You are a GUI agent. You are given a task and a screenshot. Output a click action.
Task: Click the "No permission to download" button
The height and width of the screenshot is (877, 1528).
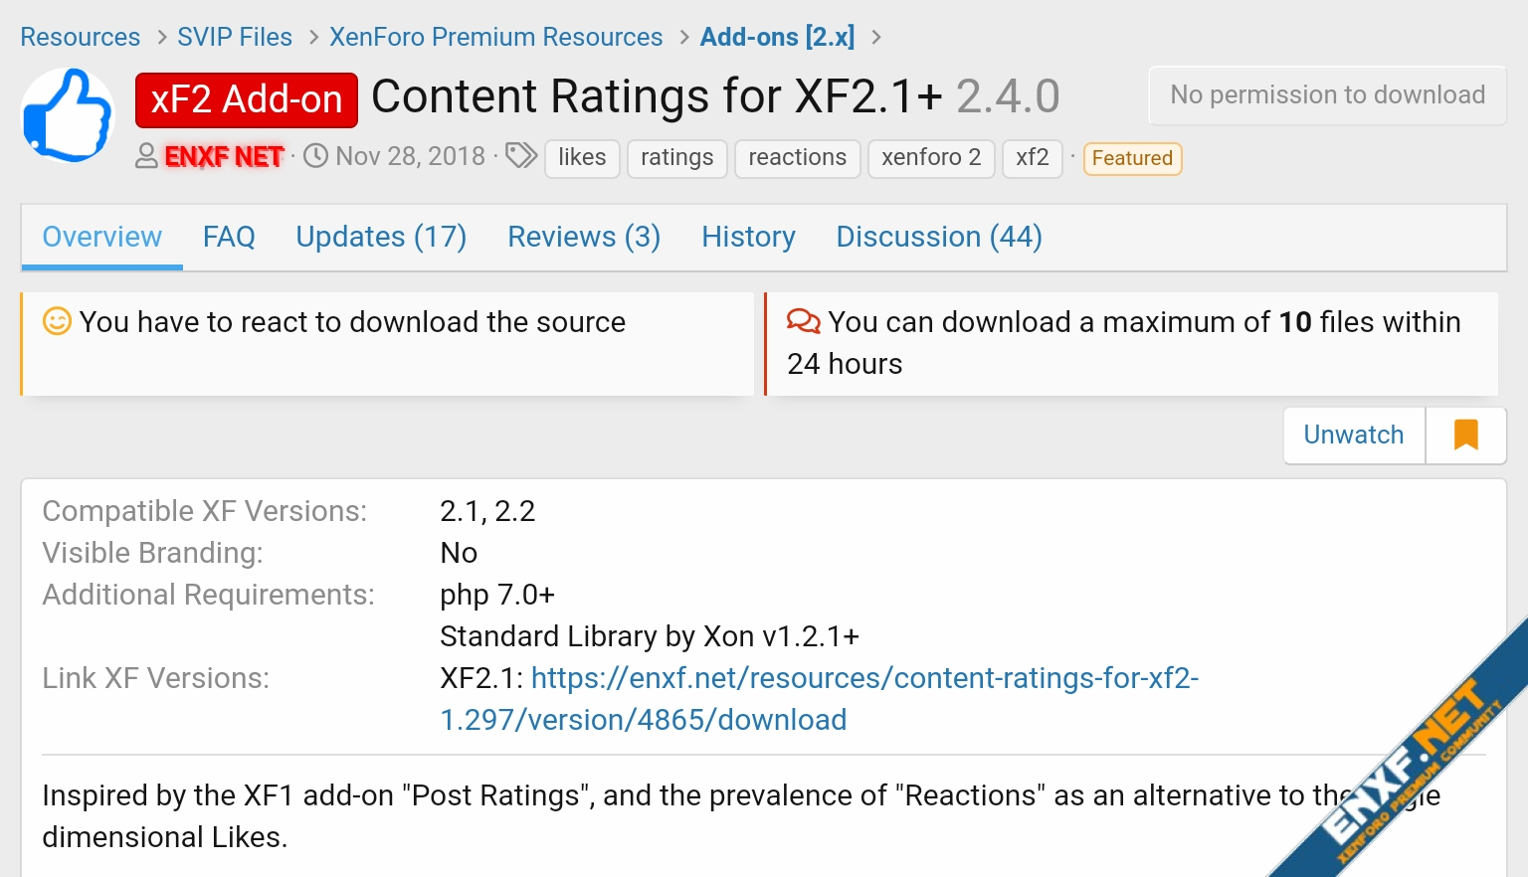(x=1327, y=95)
